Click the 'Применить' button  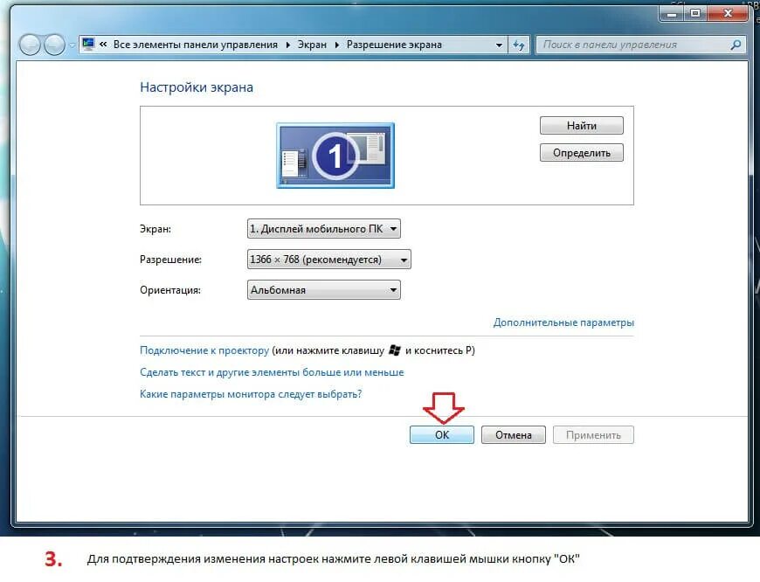coord(593,435)
